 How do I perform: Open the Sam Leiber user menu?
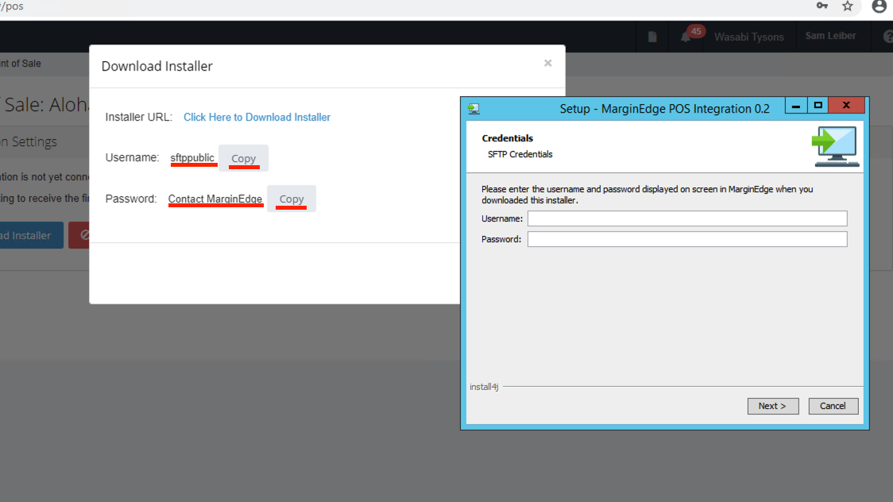pyautogui.click(x=830, y=36)
